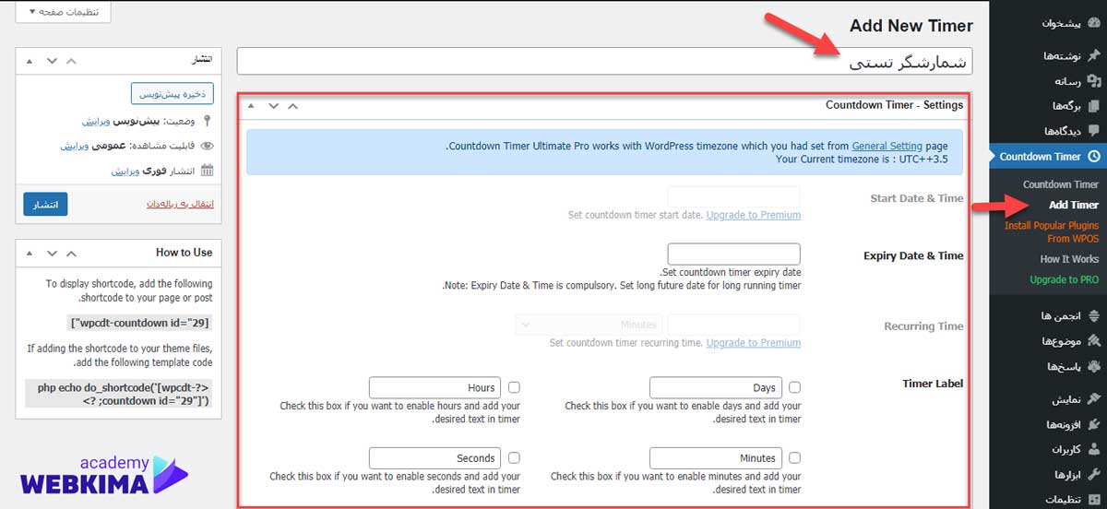This screenshot has height=509, width=1107.
Task: Select the Add Timer submenu item
Action: [1074, 205]
